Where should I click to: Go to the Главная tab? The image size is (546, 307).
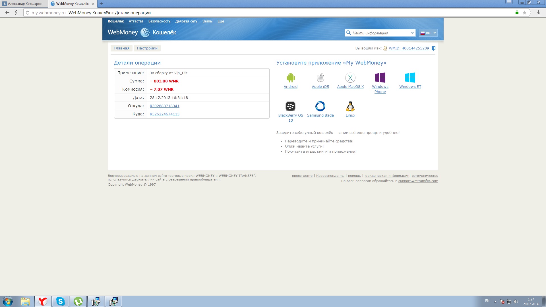(121, 48)
